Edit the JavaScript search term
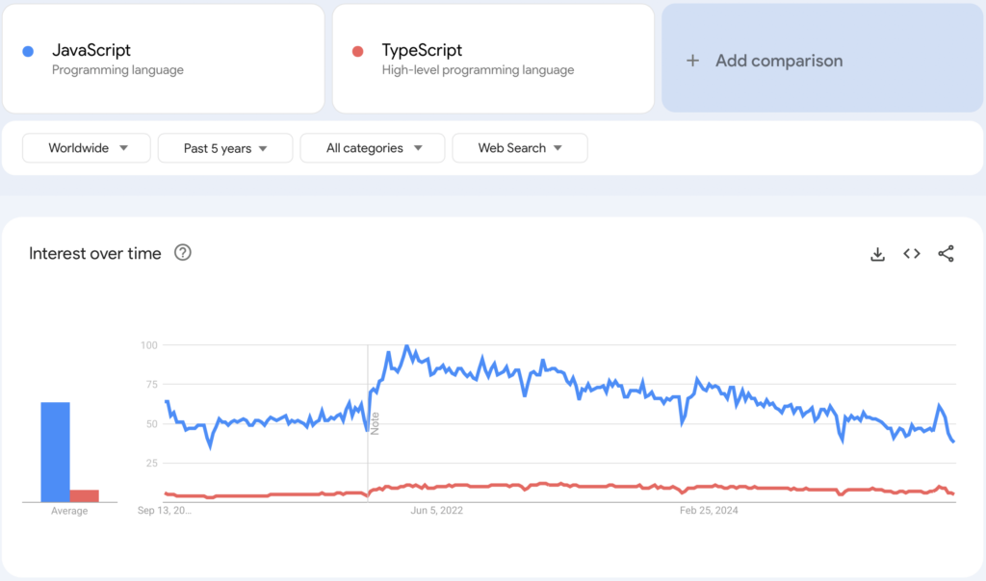 point(91,51)
